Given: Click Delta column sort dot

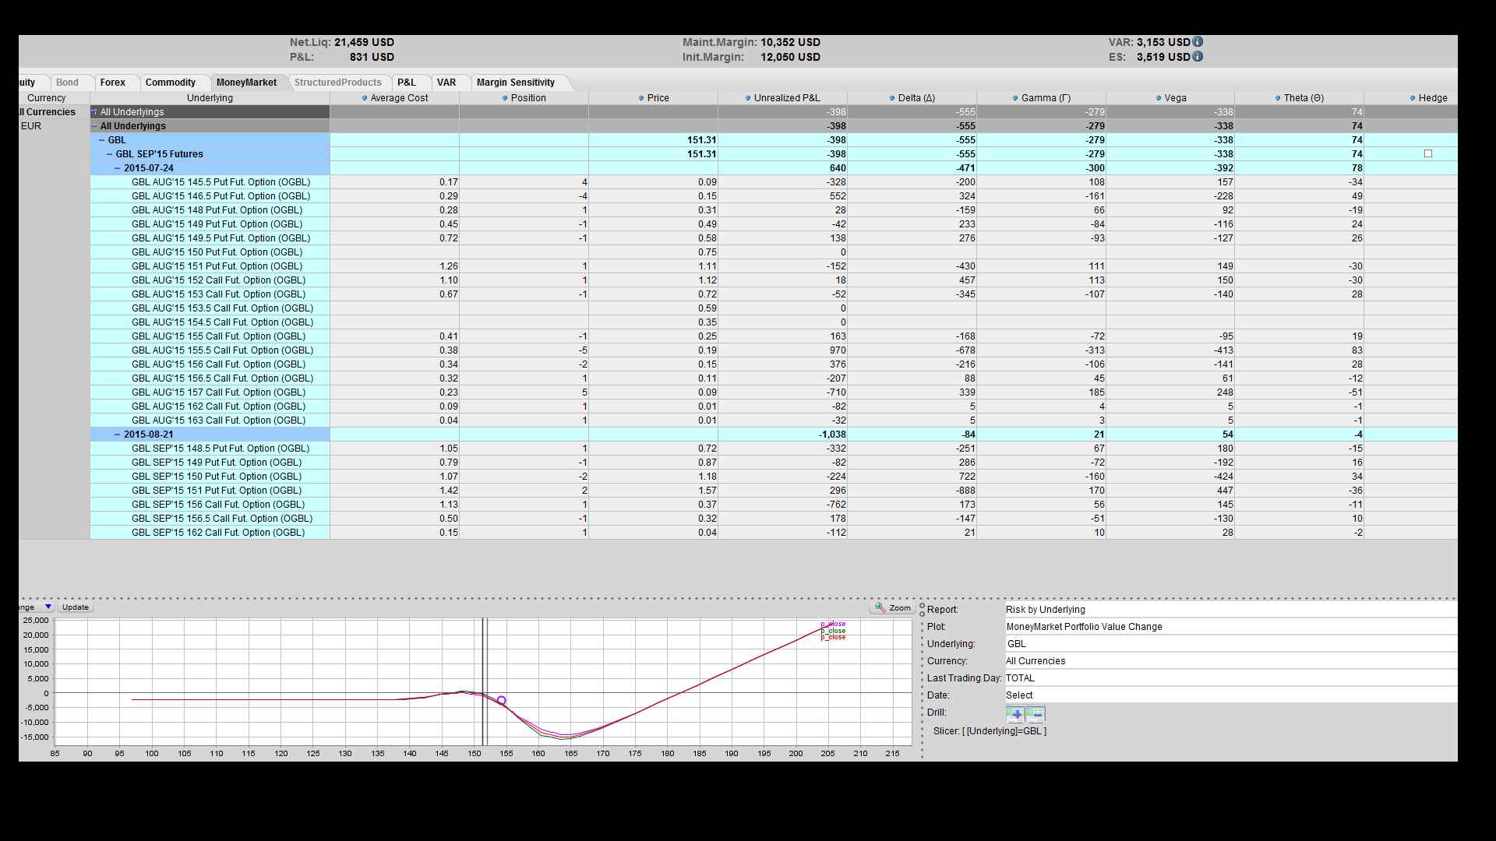Looking at the screenshot, I should [892, 98].
